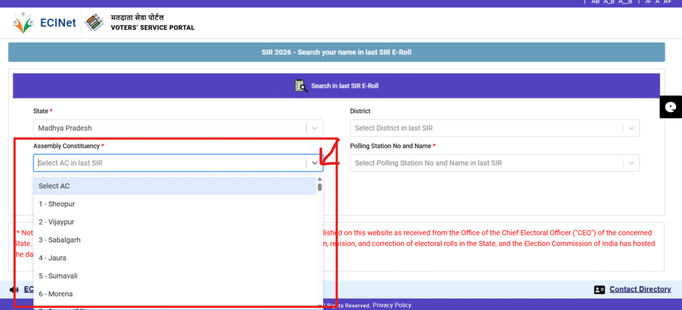682x310 pixels.
Task: Click the Madhya Pradesh state field
Action: coord(178,128)
